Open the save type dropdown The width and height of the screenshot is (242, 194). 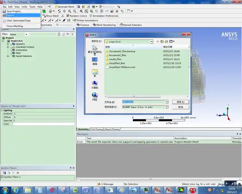(167, 107)
